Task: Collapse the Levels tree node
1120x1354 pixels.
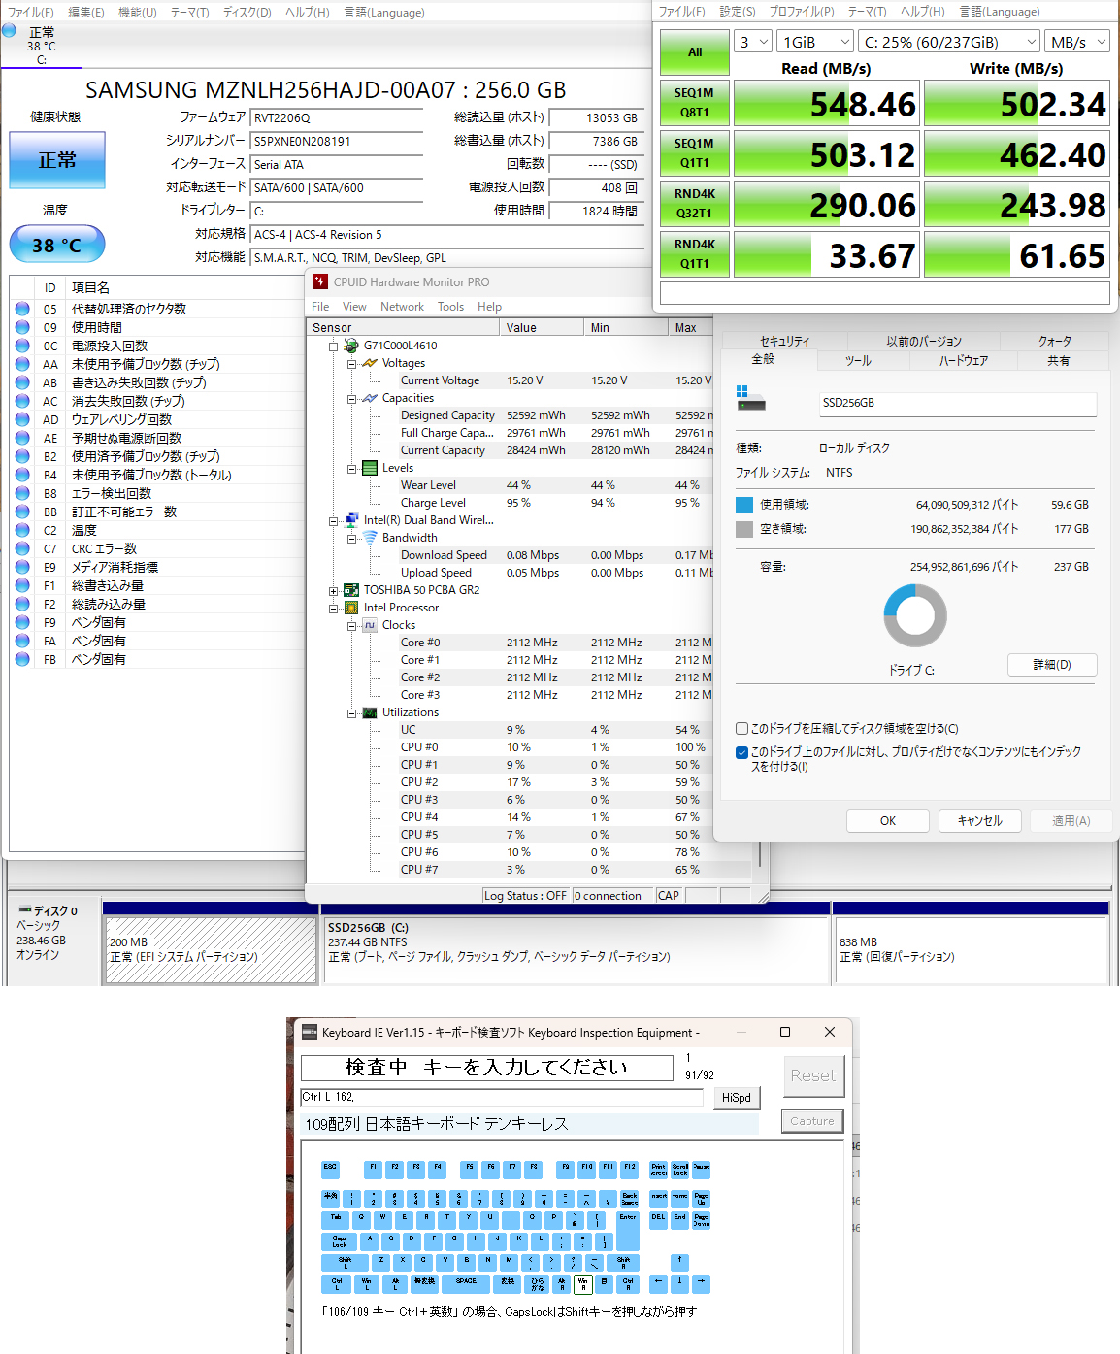Action: (351, 468)
